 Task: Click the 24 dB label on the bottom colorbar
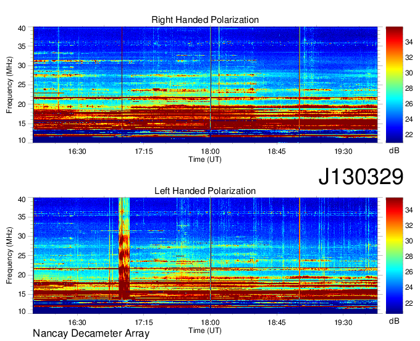(409, 287)
